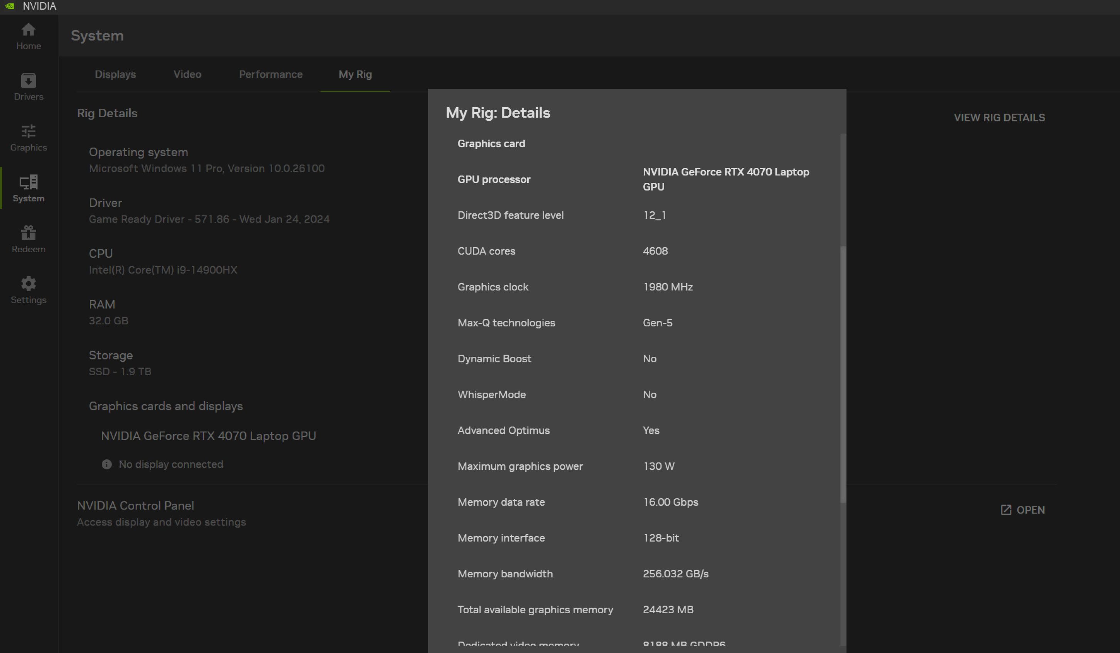Click the info icon beside No display connected
The image size is (1120, 653).
click(106, 464)
